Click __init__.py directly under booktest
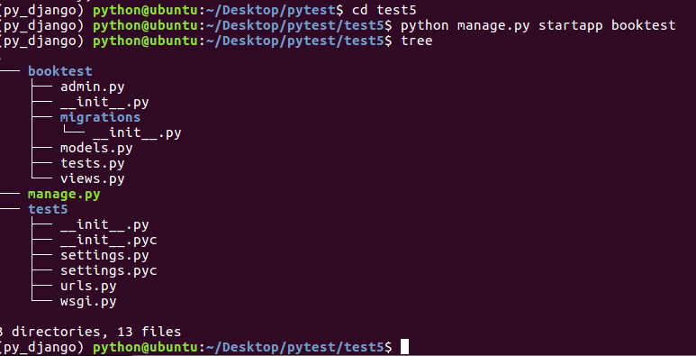This screenshot has height=356, width=696. pos(104,102)
